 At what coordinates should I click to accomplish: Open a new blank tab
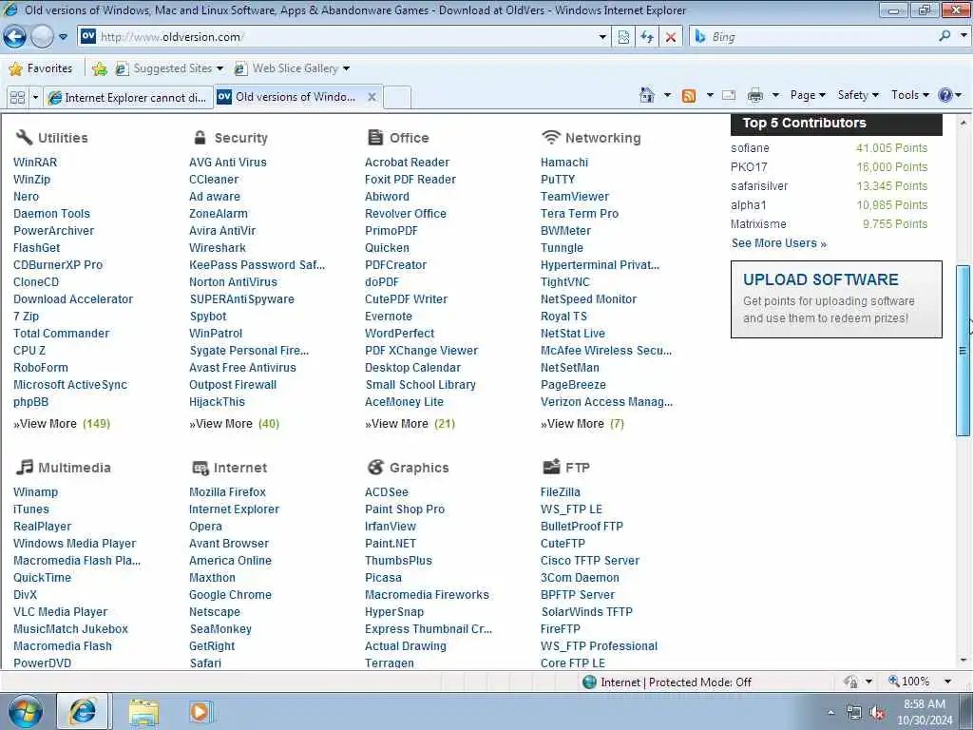[x=397, y=98]
